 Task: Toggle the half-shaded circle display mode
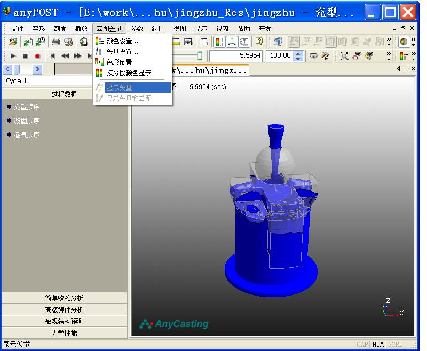pyautogui.click(x=404, y=42)
